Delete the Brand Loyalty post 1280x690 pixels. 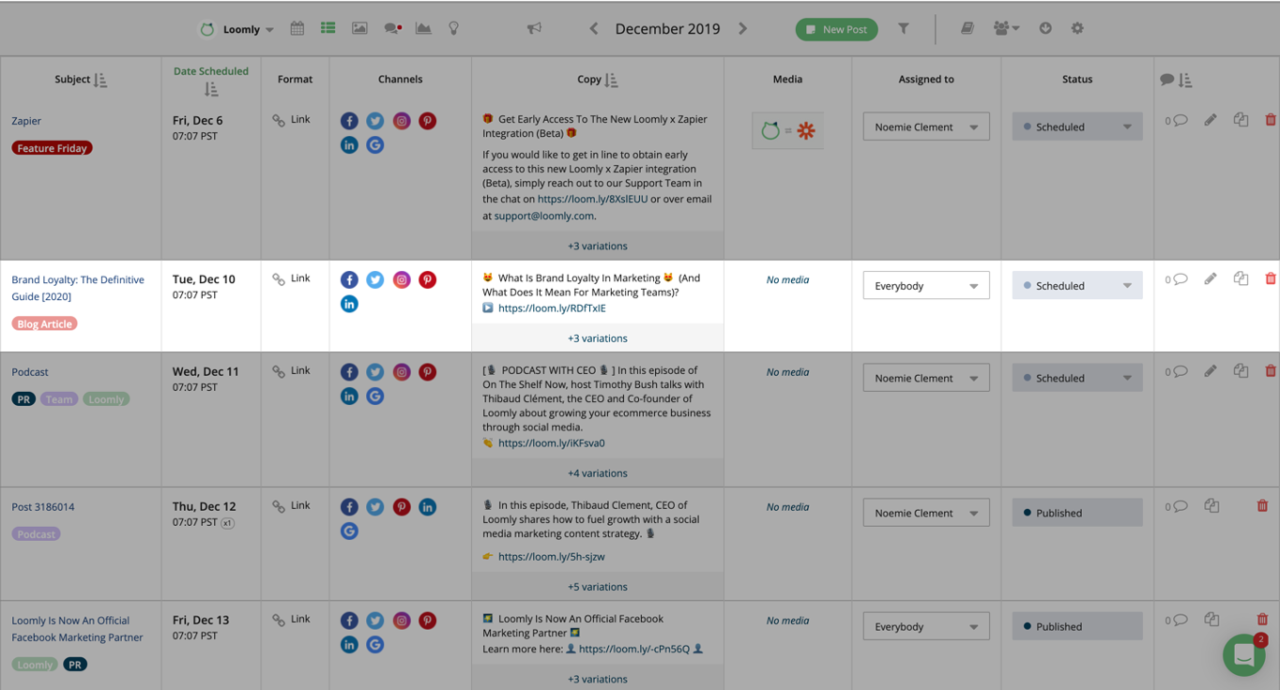[1271, 278]
